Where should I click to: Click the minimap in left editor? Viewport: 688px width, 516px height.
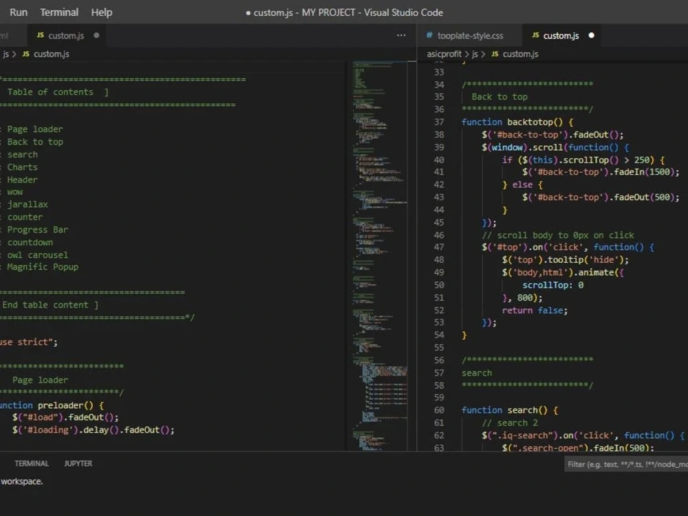click(380, 256)
